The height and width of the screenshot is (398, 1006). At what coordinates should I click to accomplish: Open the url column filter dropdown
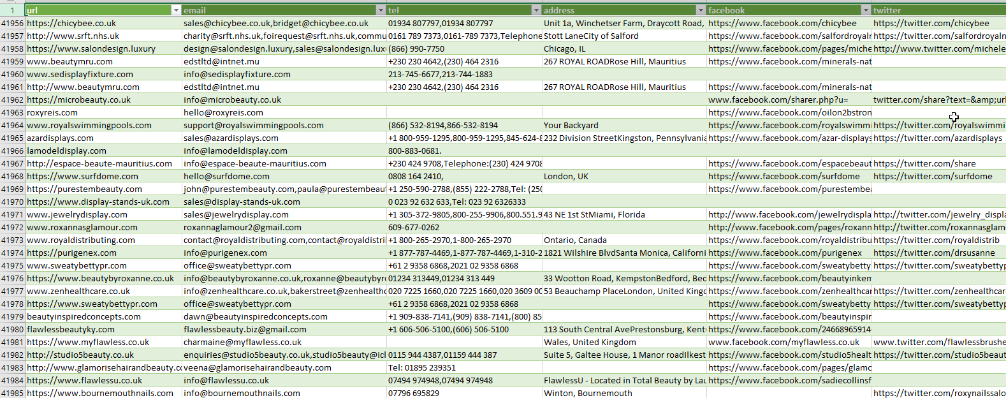pos(176,10)
